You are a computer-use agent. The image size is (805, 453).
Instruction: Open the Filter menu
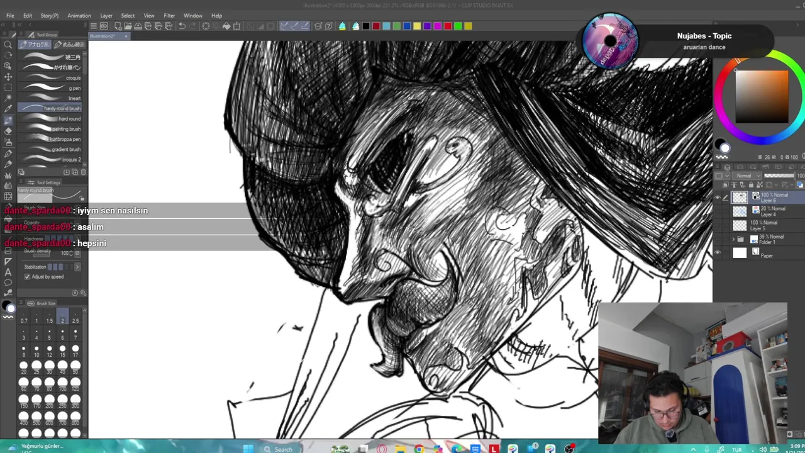pos(169,16)
